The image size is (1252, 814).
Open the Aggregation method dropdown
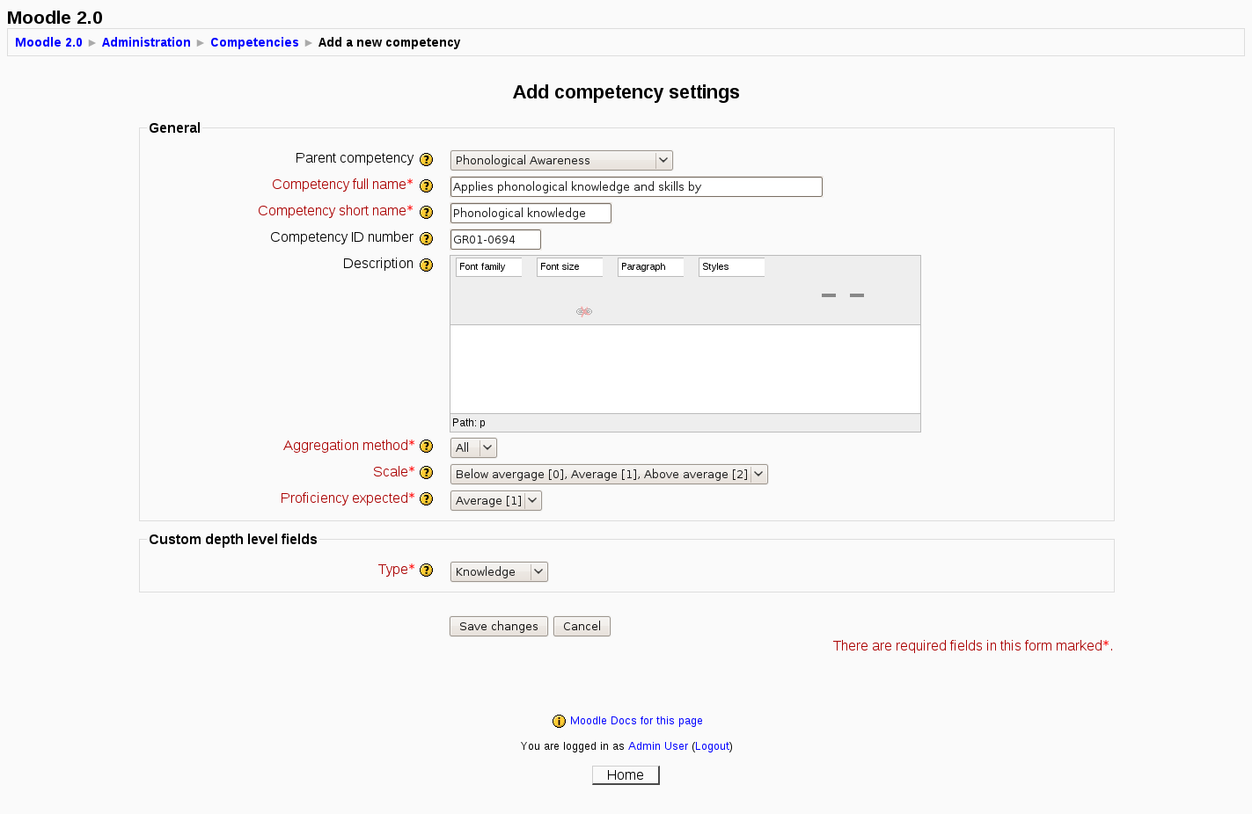pyautogui.click(x=473, y=447)
